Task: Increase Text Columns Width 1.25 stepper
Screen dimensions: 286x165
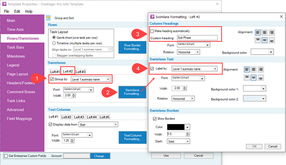Action: (73, 140)
